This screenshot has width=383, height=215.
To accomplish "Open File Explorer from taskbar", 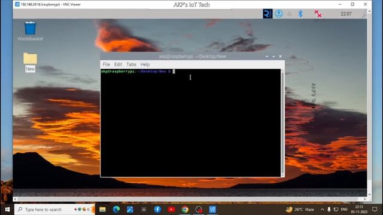I will (102, 210).
